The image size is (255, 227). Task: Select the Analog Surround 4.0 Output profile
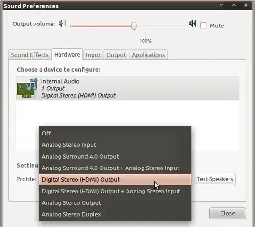tap(115, 157)
